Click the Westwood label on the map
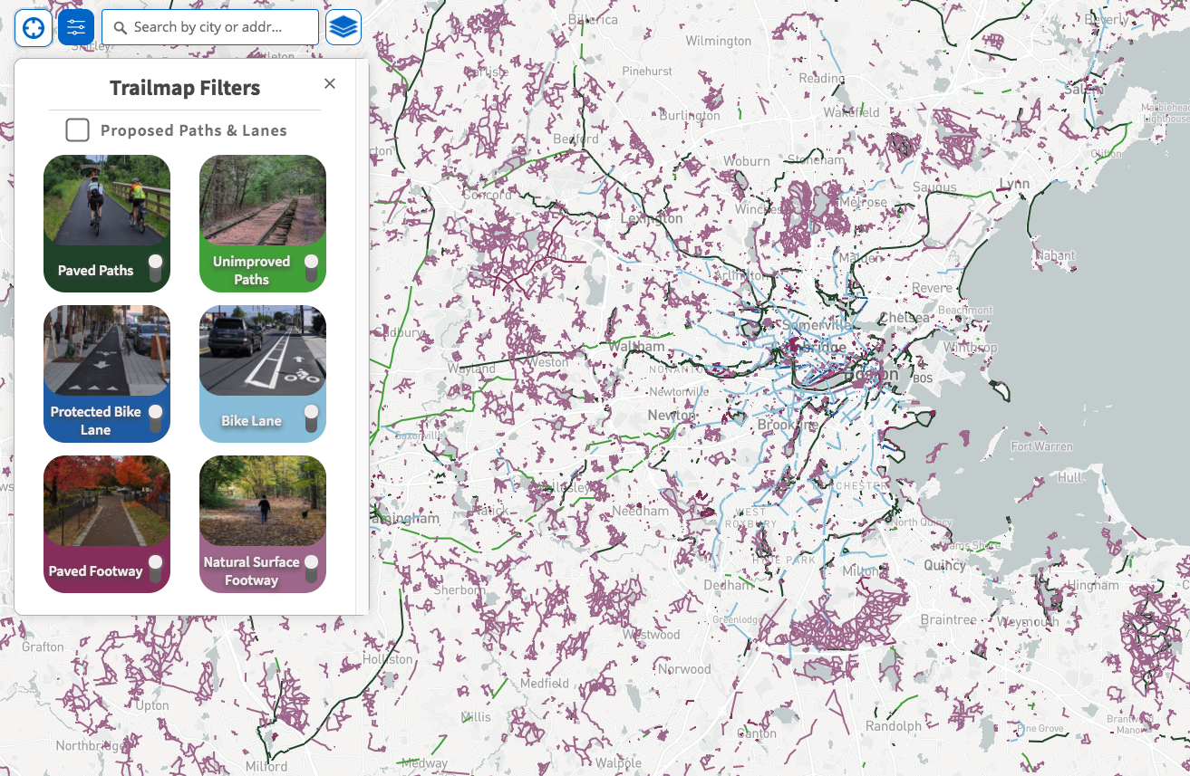 (x=651, y=634)
